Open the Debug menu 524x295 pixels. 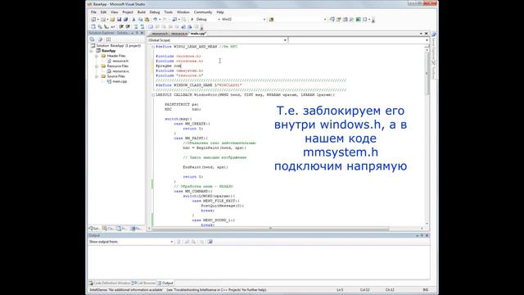[155, 12]
